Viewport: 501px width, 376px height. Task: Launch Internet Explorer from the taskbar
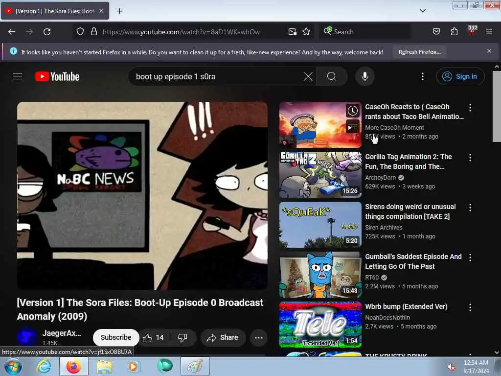(x=44, y=366)
